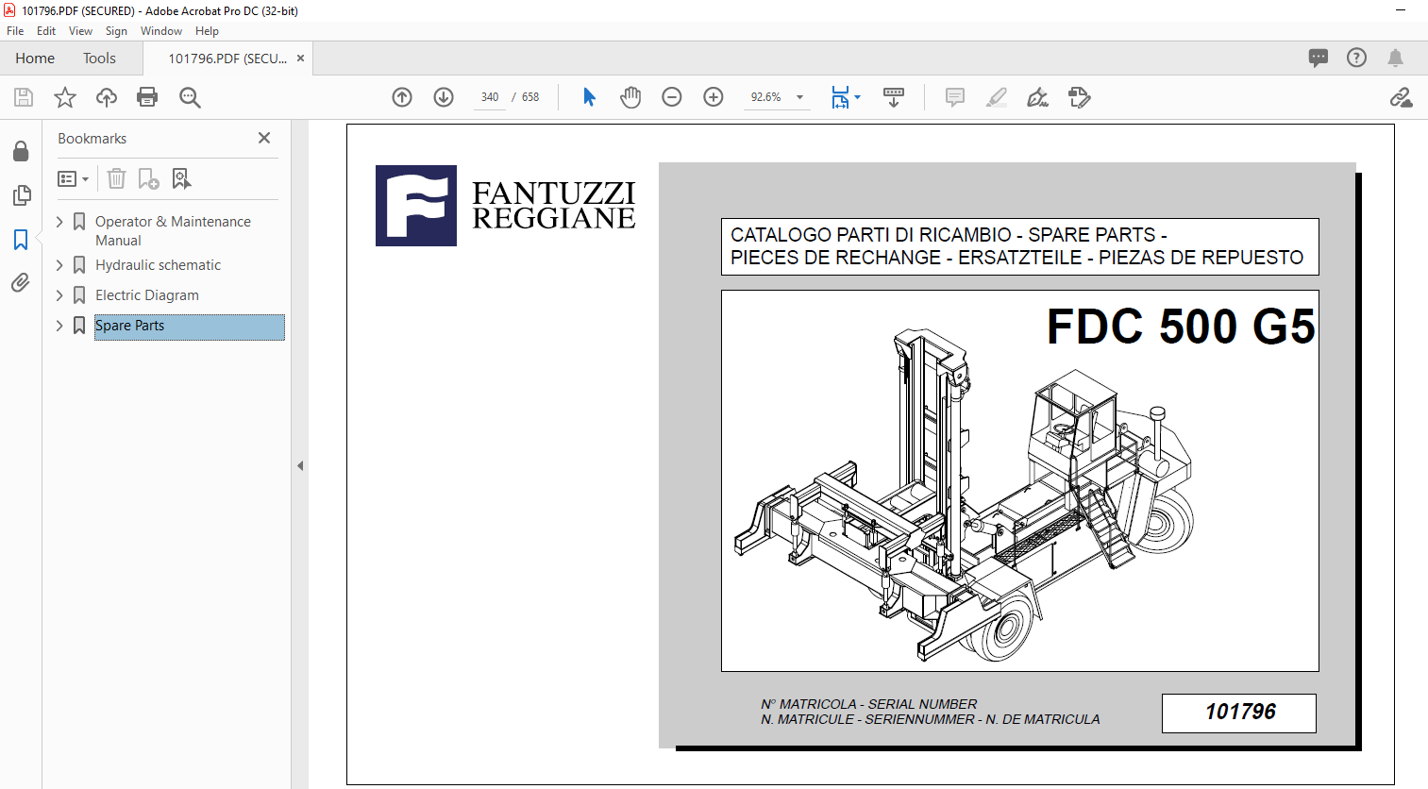Toggle the Bookmarks sidebar panel
This screenshot has width=1428, height=789.
21,240
